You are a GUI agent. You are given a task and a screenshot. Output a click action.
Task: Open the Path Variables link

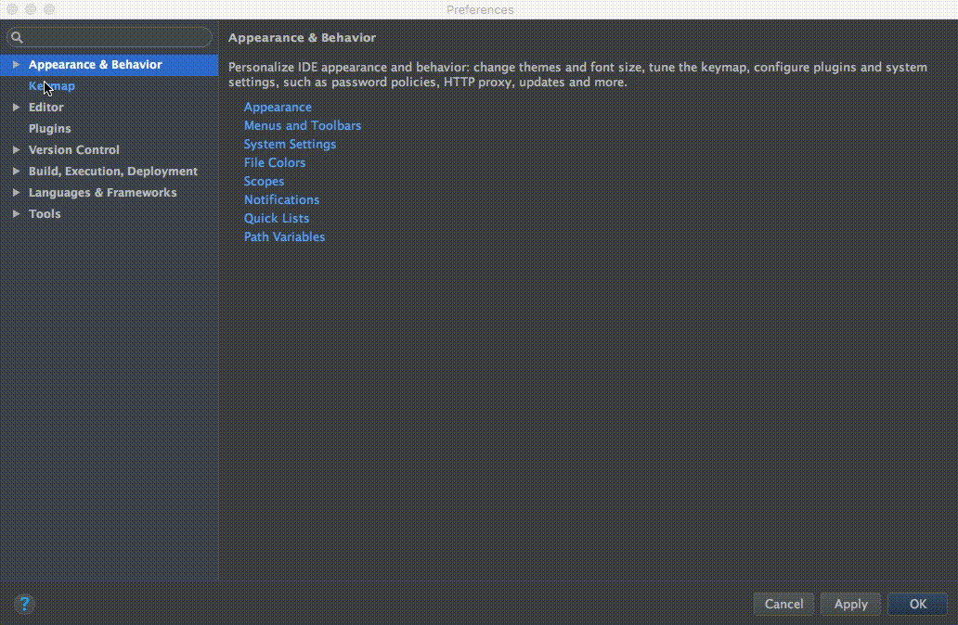pos(285,236)
